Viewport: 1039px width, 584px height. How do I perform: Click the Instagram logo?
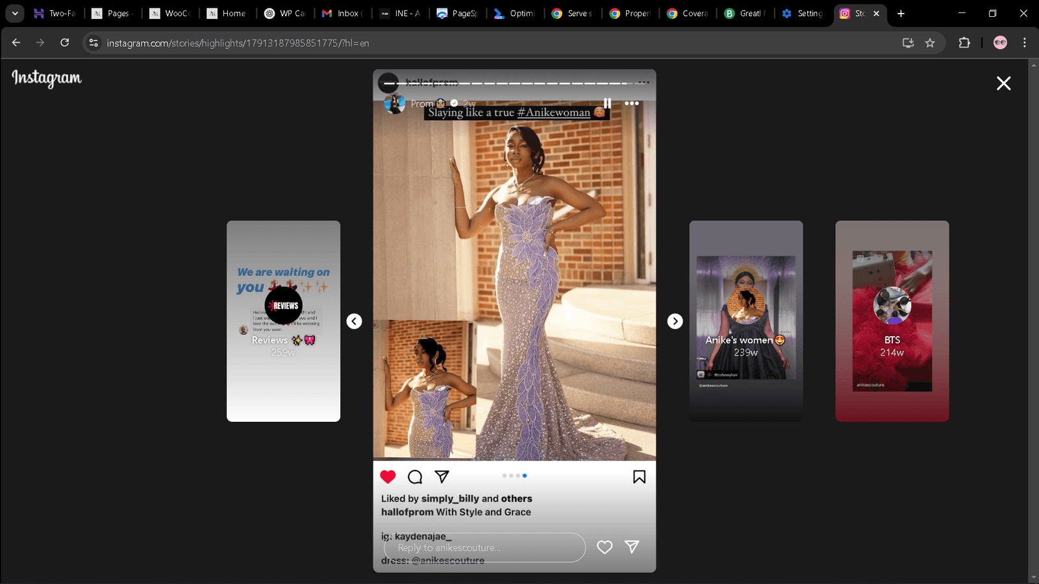tap(47, 78)
